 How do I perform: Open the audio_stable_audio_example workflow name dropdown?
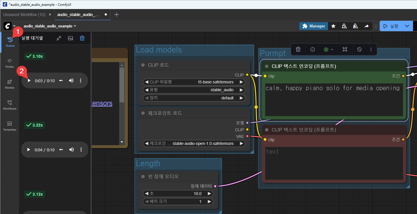[74, 26]
